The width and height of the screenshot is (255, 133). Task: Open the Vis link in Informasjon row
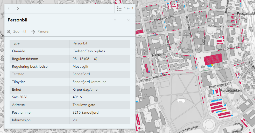click(x=75, y=120)
